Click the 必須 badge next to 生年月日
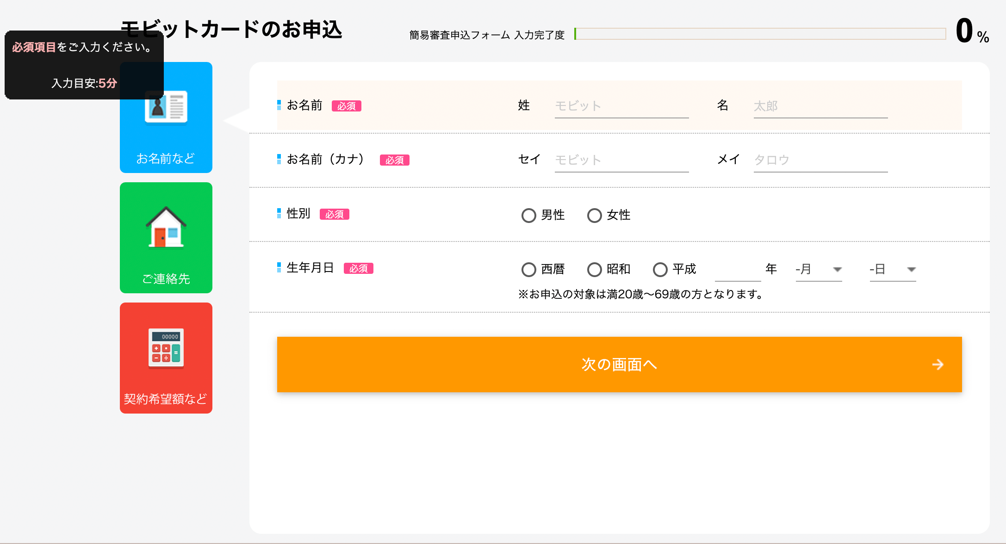The width and height of the screenshot is (1006, 544). point(358,268)
